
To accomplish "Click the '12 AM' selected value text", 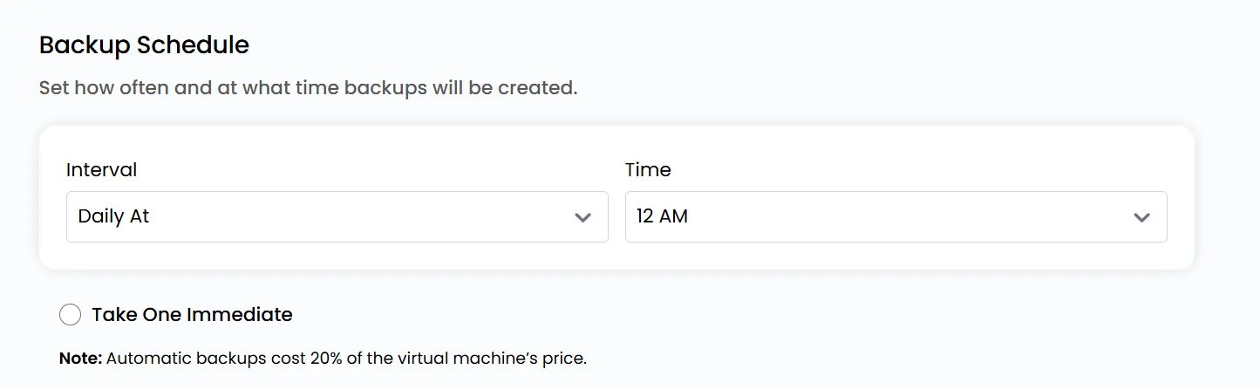I will [662, 216].
